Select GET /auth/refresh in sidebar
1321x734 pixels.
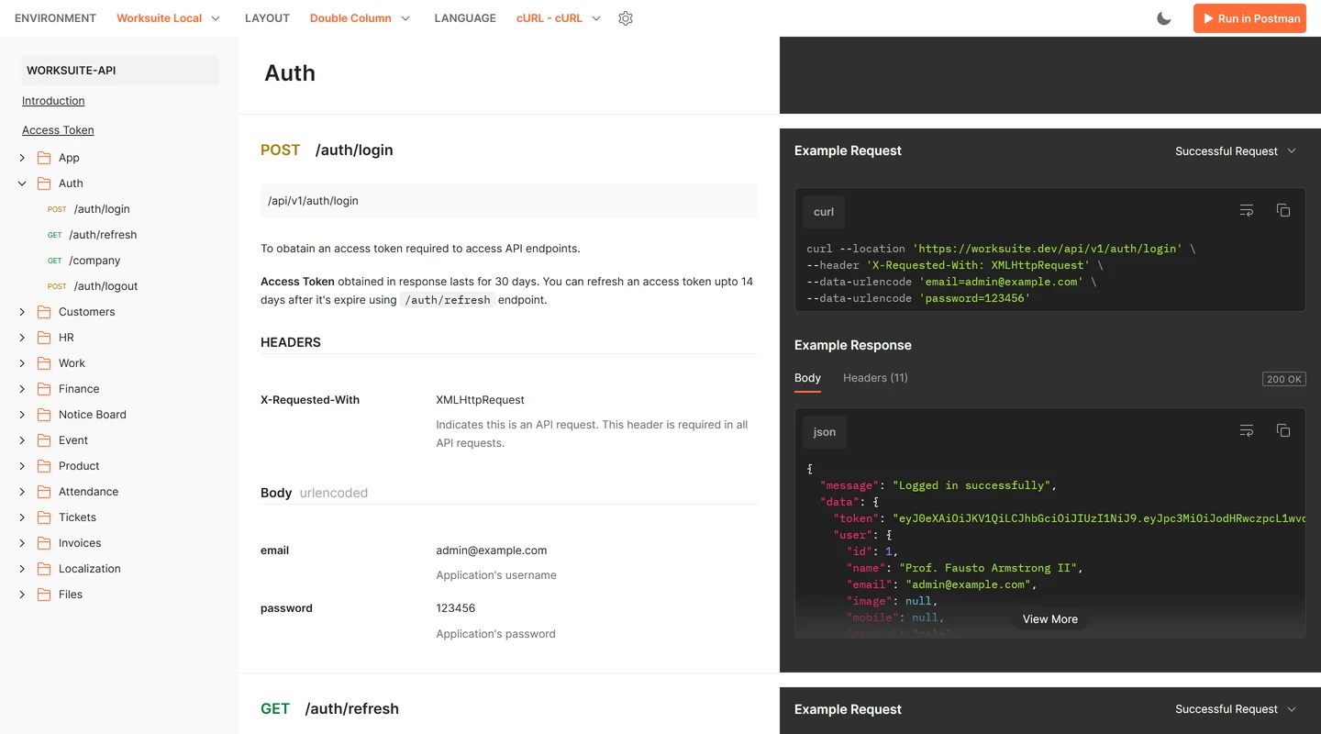coord(93,235)
